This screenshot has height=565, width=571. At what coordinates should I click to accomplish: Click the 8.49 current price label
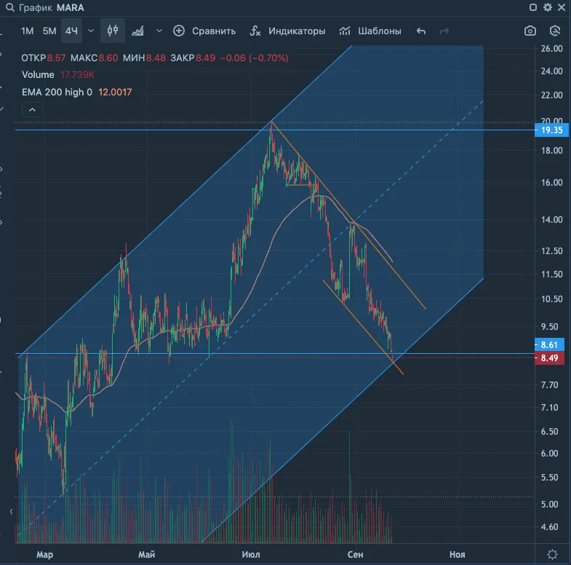pos(549,358)
